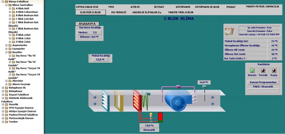This screenshot has height=134, width=285.
Task: Toggle the Kayış indicator light
Action: pyautogui.click(x=274, y=71)
